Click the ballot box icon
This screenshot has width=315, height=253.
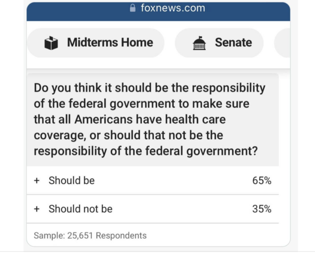pos(51,43)
